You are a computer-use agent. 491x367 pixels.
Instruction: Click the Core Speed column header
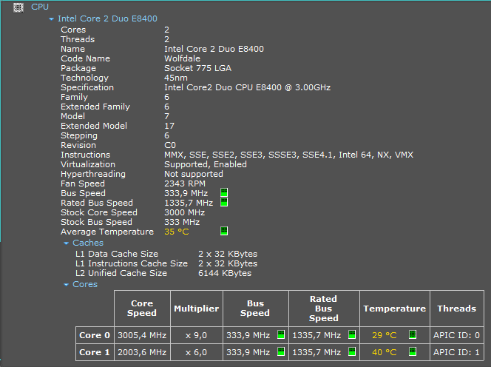142,309
